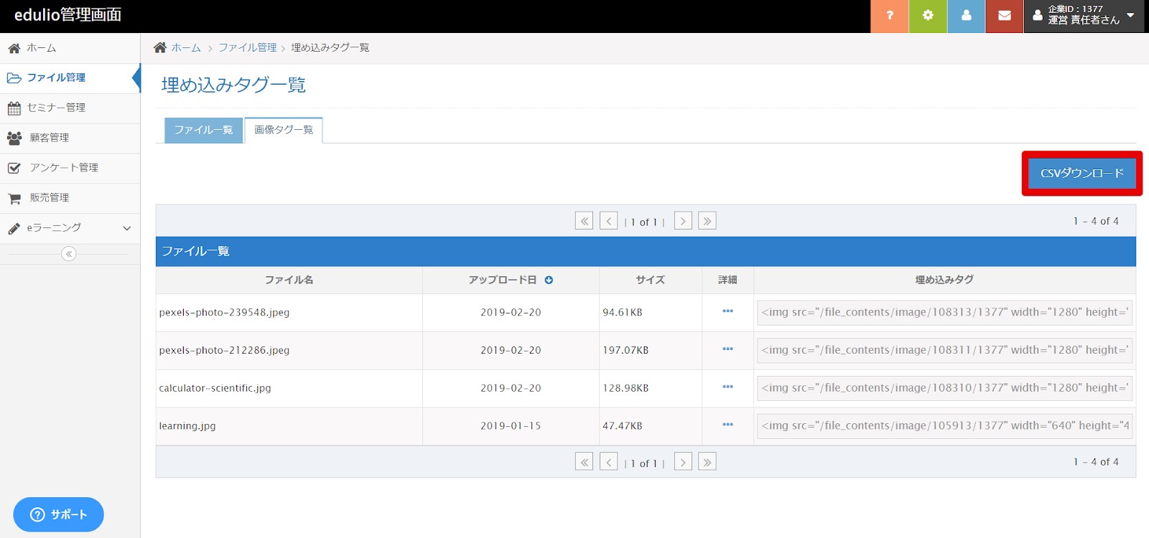The height and width of the screenshot is (538, 1149).
Task: Open the red mail envelope icon
Action: pyautogui.click(x=1004, y=16)
